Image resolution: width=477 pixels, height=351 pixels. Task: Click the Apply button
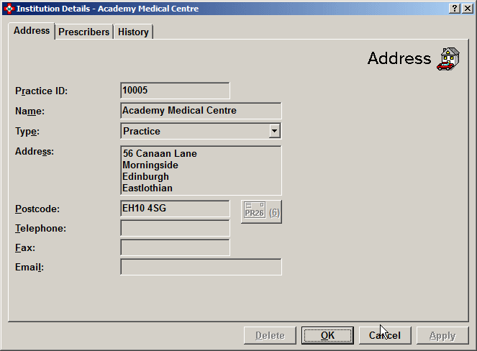[442, 335]
